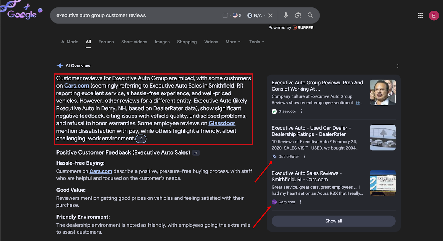
Task: Open Executive Auto Group Reviews Glassdoor result
Action: coord(317,86)
